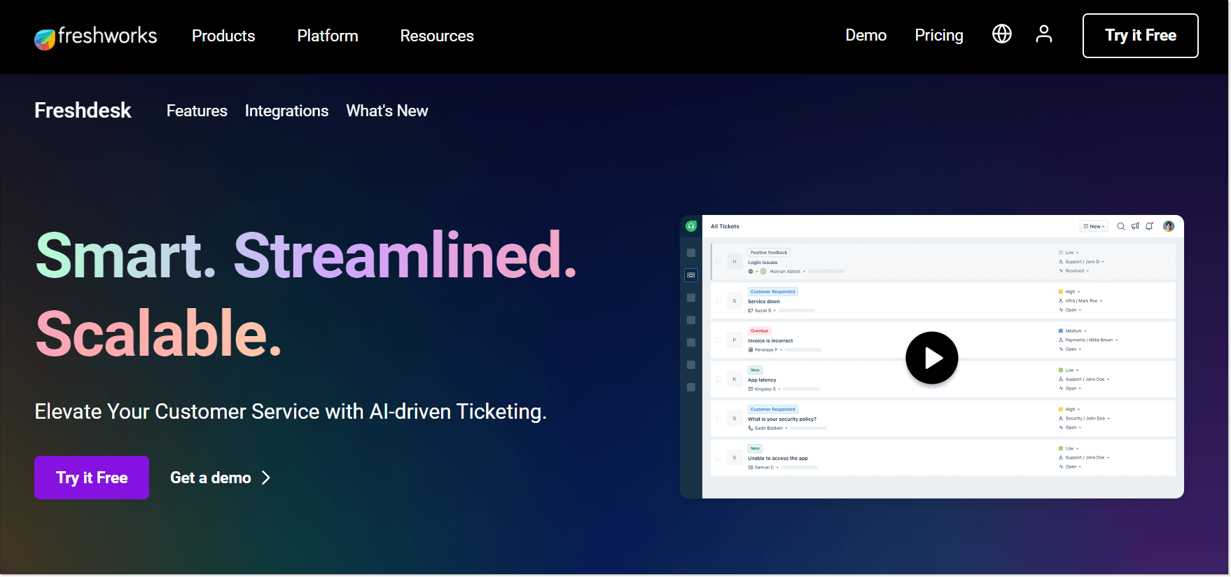Click the search magnifier in ticket preview
This screenshot has height=577, width=1231.
(1121, 226)
